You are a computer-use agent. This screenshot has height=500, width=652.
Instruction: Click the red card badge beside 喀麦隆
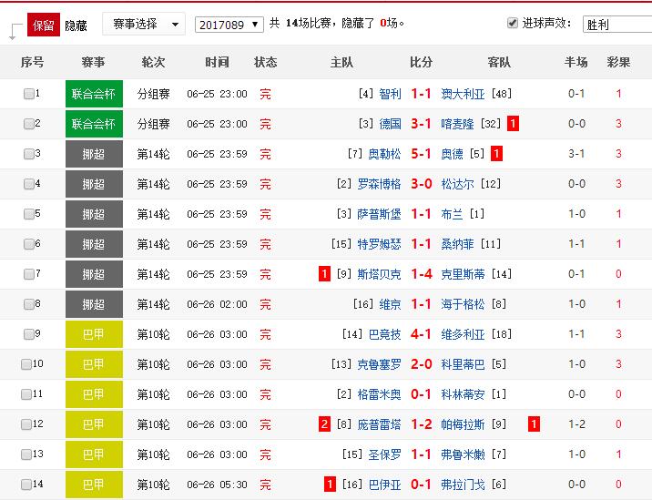click(x=514, y=124)
